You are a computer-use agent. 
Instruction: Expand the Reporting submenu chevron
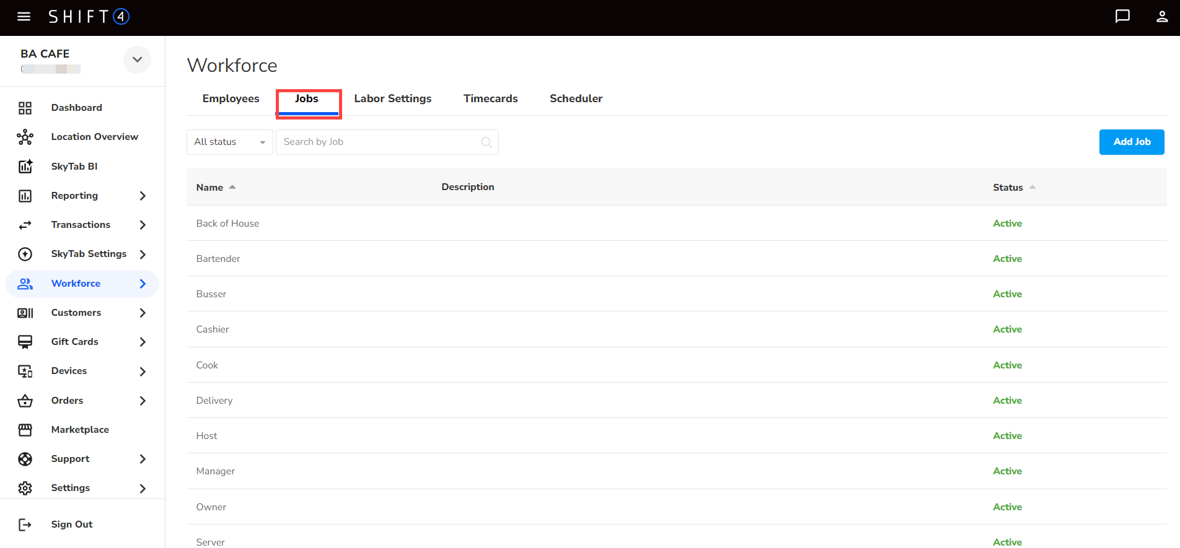click(143, 196)
